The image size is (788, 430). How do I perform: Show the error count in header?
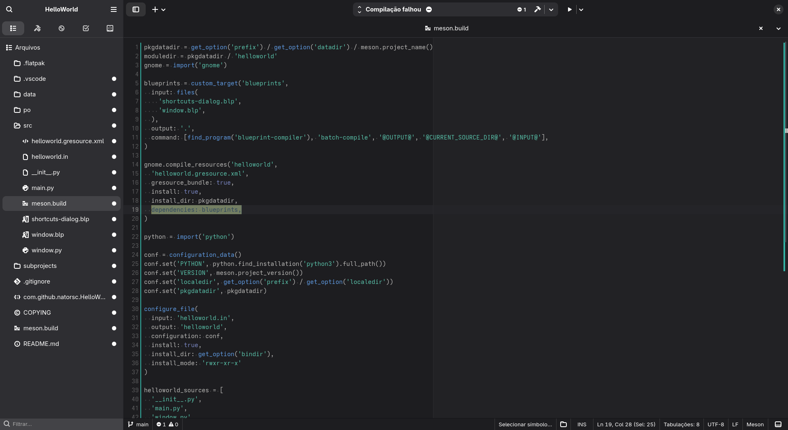522,9
